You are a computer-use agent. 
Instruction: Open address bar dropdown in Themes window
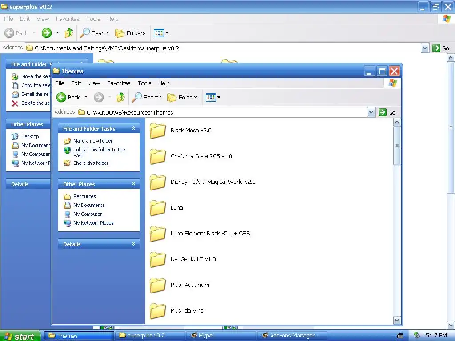pyautogui.click(x=371, y=112)
